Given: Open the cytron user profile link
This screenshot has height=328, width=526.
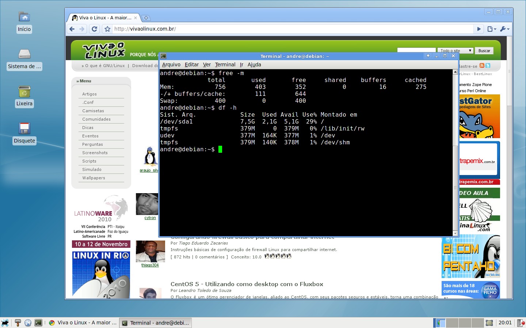Looking at the screenshot, I should (150, 218).
